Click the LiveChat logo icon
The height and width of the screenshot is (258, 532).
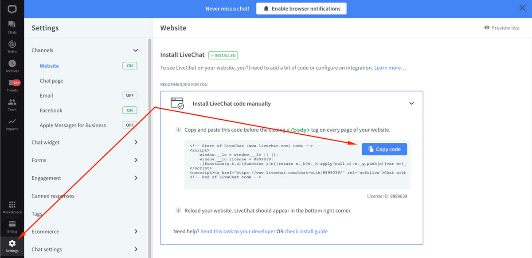point(12,9)
